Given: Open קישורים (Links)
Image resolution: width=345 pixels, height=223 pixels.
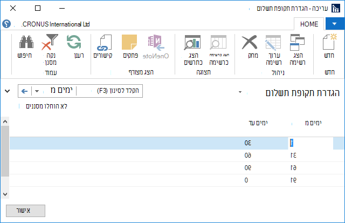Looking at the screenshot, I should 103,46.
